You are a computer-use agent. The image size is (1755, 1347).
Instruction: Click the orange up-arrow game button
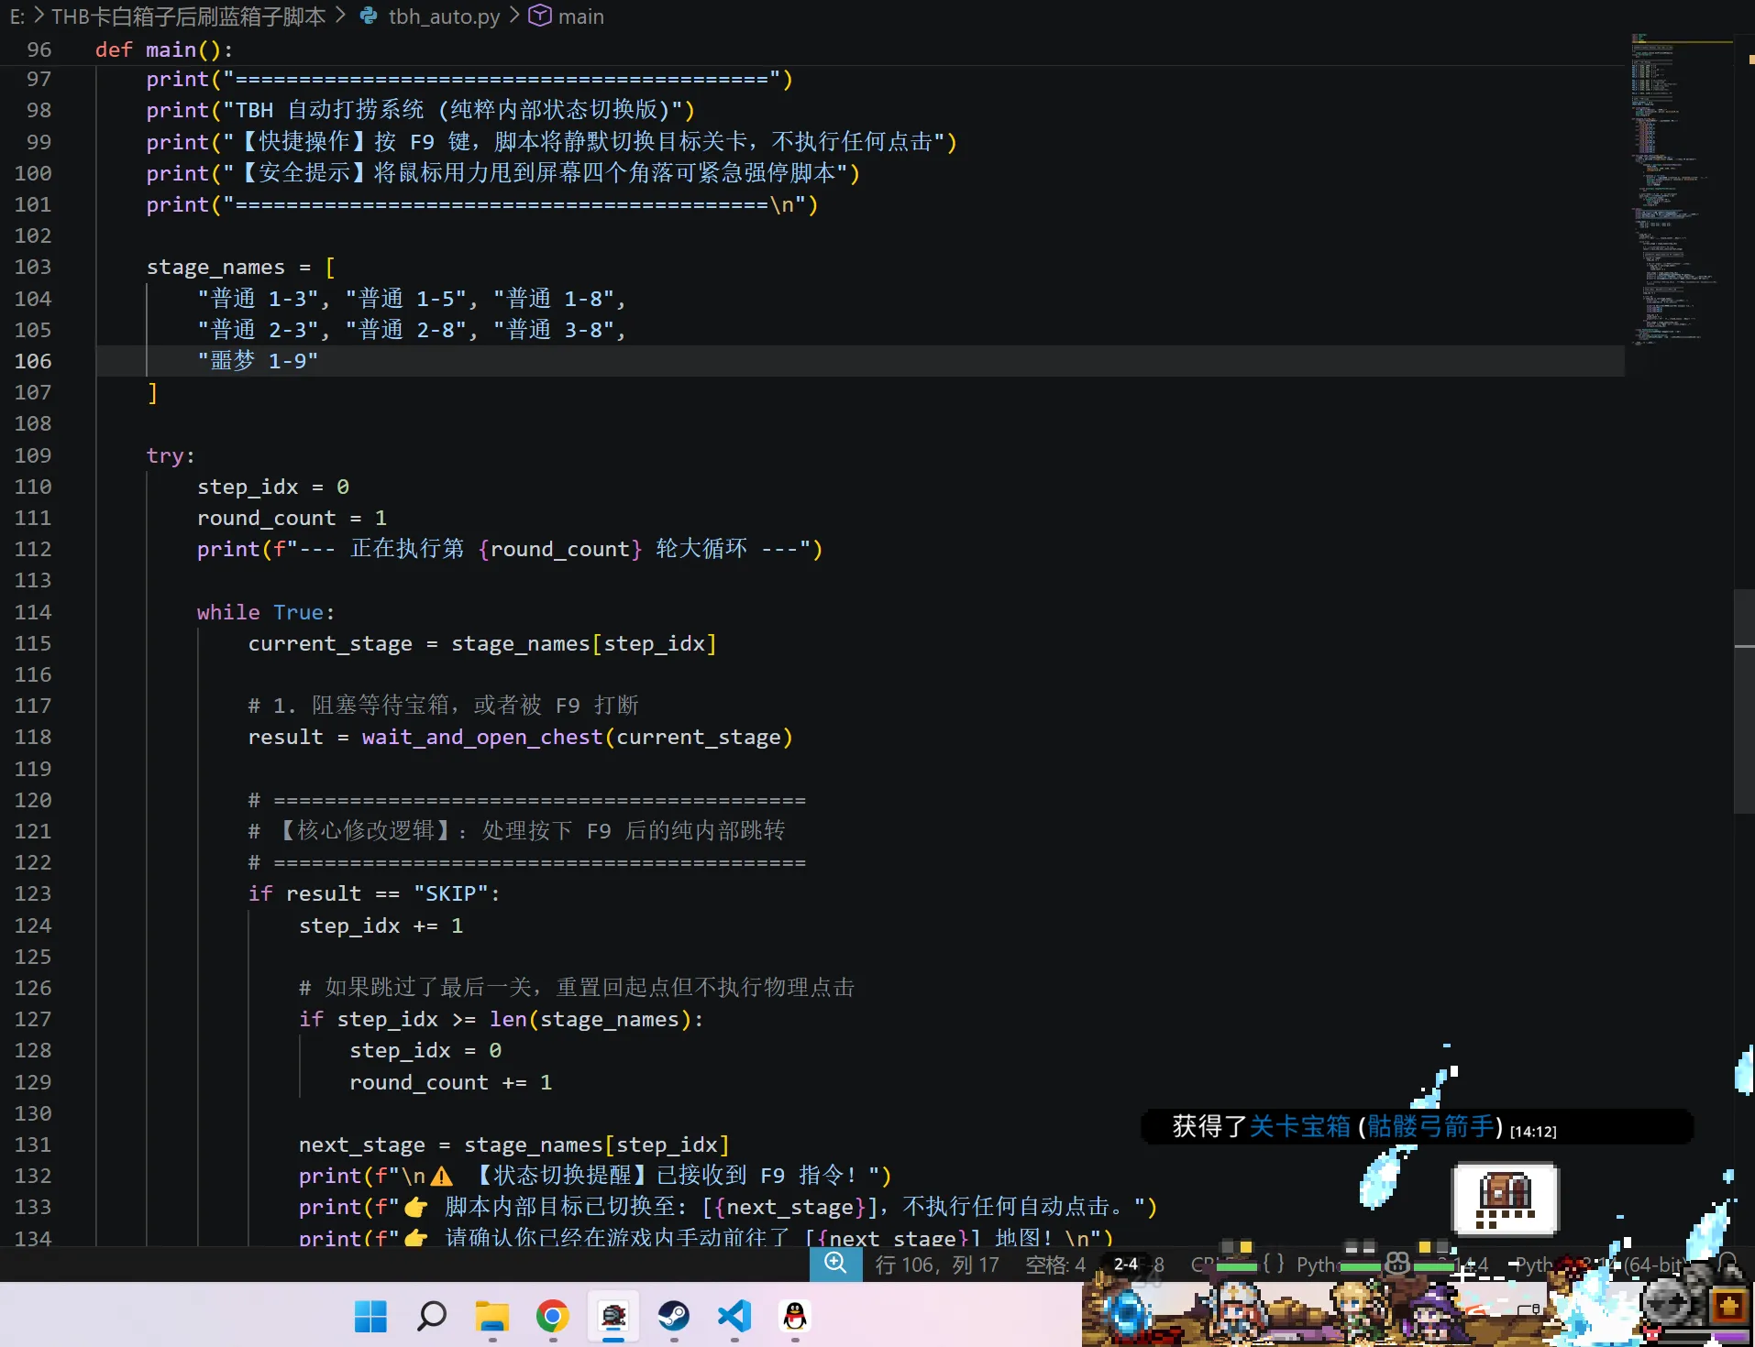[x=1729, y=1306]
